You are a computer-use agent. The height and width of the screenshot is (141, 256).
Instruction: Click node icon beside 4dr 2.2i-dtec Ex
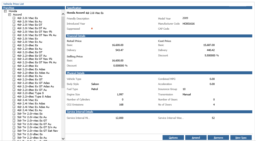pos(14,66)
